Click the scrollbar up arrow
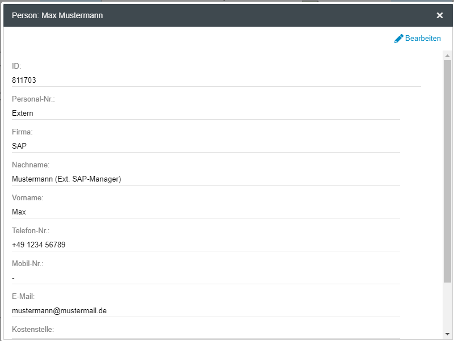This screenshot has height=341, width=454. (x=447, y=56)
